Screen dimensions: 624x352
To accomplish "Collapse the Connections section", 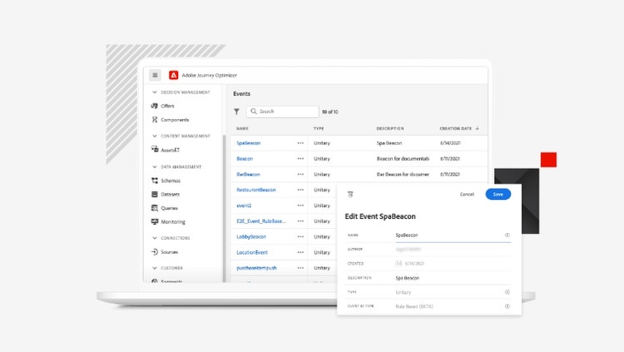I will click(153, 238).
